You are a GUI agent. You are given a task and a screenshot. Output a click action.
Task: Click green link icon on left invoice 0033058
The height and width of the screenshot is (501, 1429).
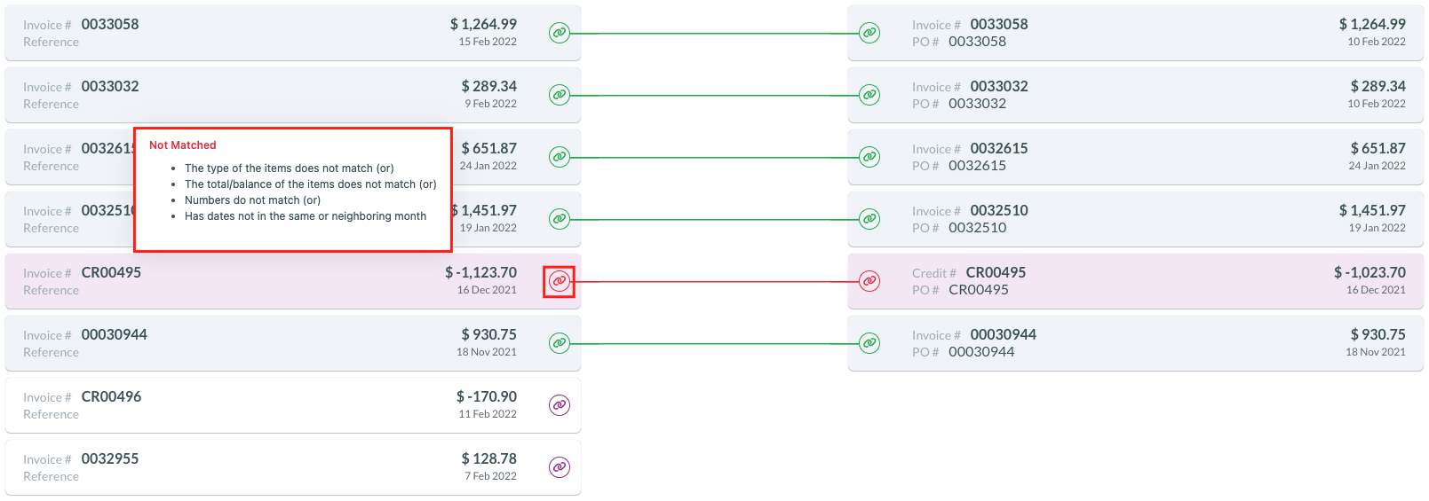click(560, 33)
